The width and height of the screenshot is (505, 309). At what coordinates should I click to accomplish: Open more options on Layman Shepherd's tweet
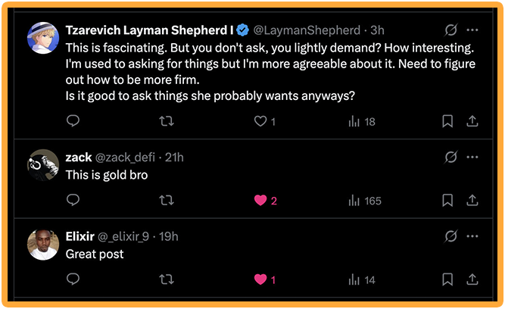pos(472,30)
